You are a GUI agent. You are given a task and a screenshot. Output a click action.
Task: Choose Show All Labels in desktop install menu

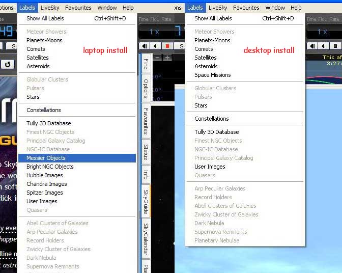coord(245,18)
